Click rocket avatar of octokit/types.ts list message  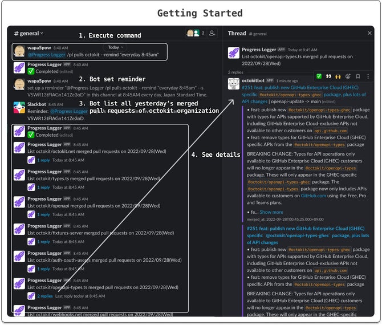pyautogui.click(x=19, y=175)
